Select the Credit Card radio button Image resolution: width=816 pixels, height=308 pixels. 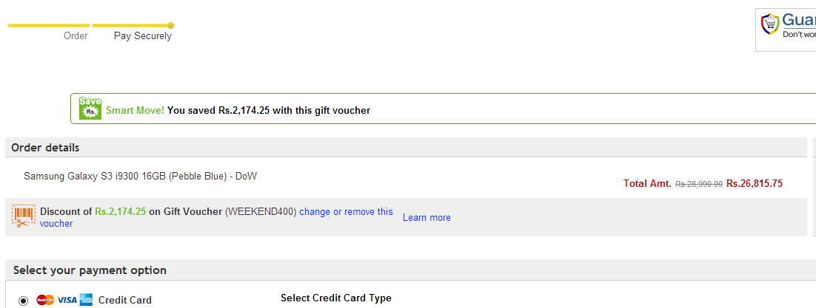click(x=23, y=301)
